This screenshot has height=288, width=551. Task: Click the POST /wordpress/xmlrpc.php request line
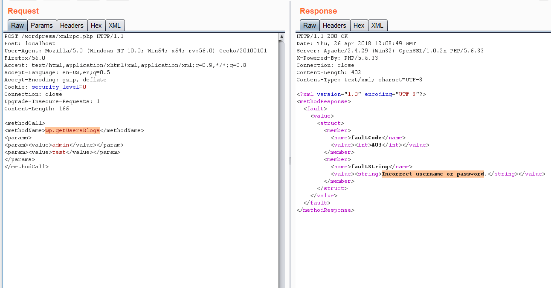pos(64,36)
